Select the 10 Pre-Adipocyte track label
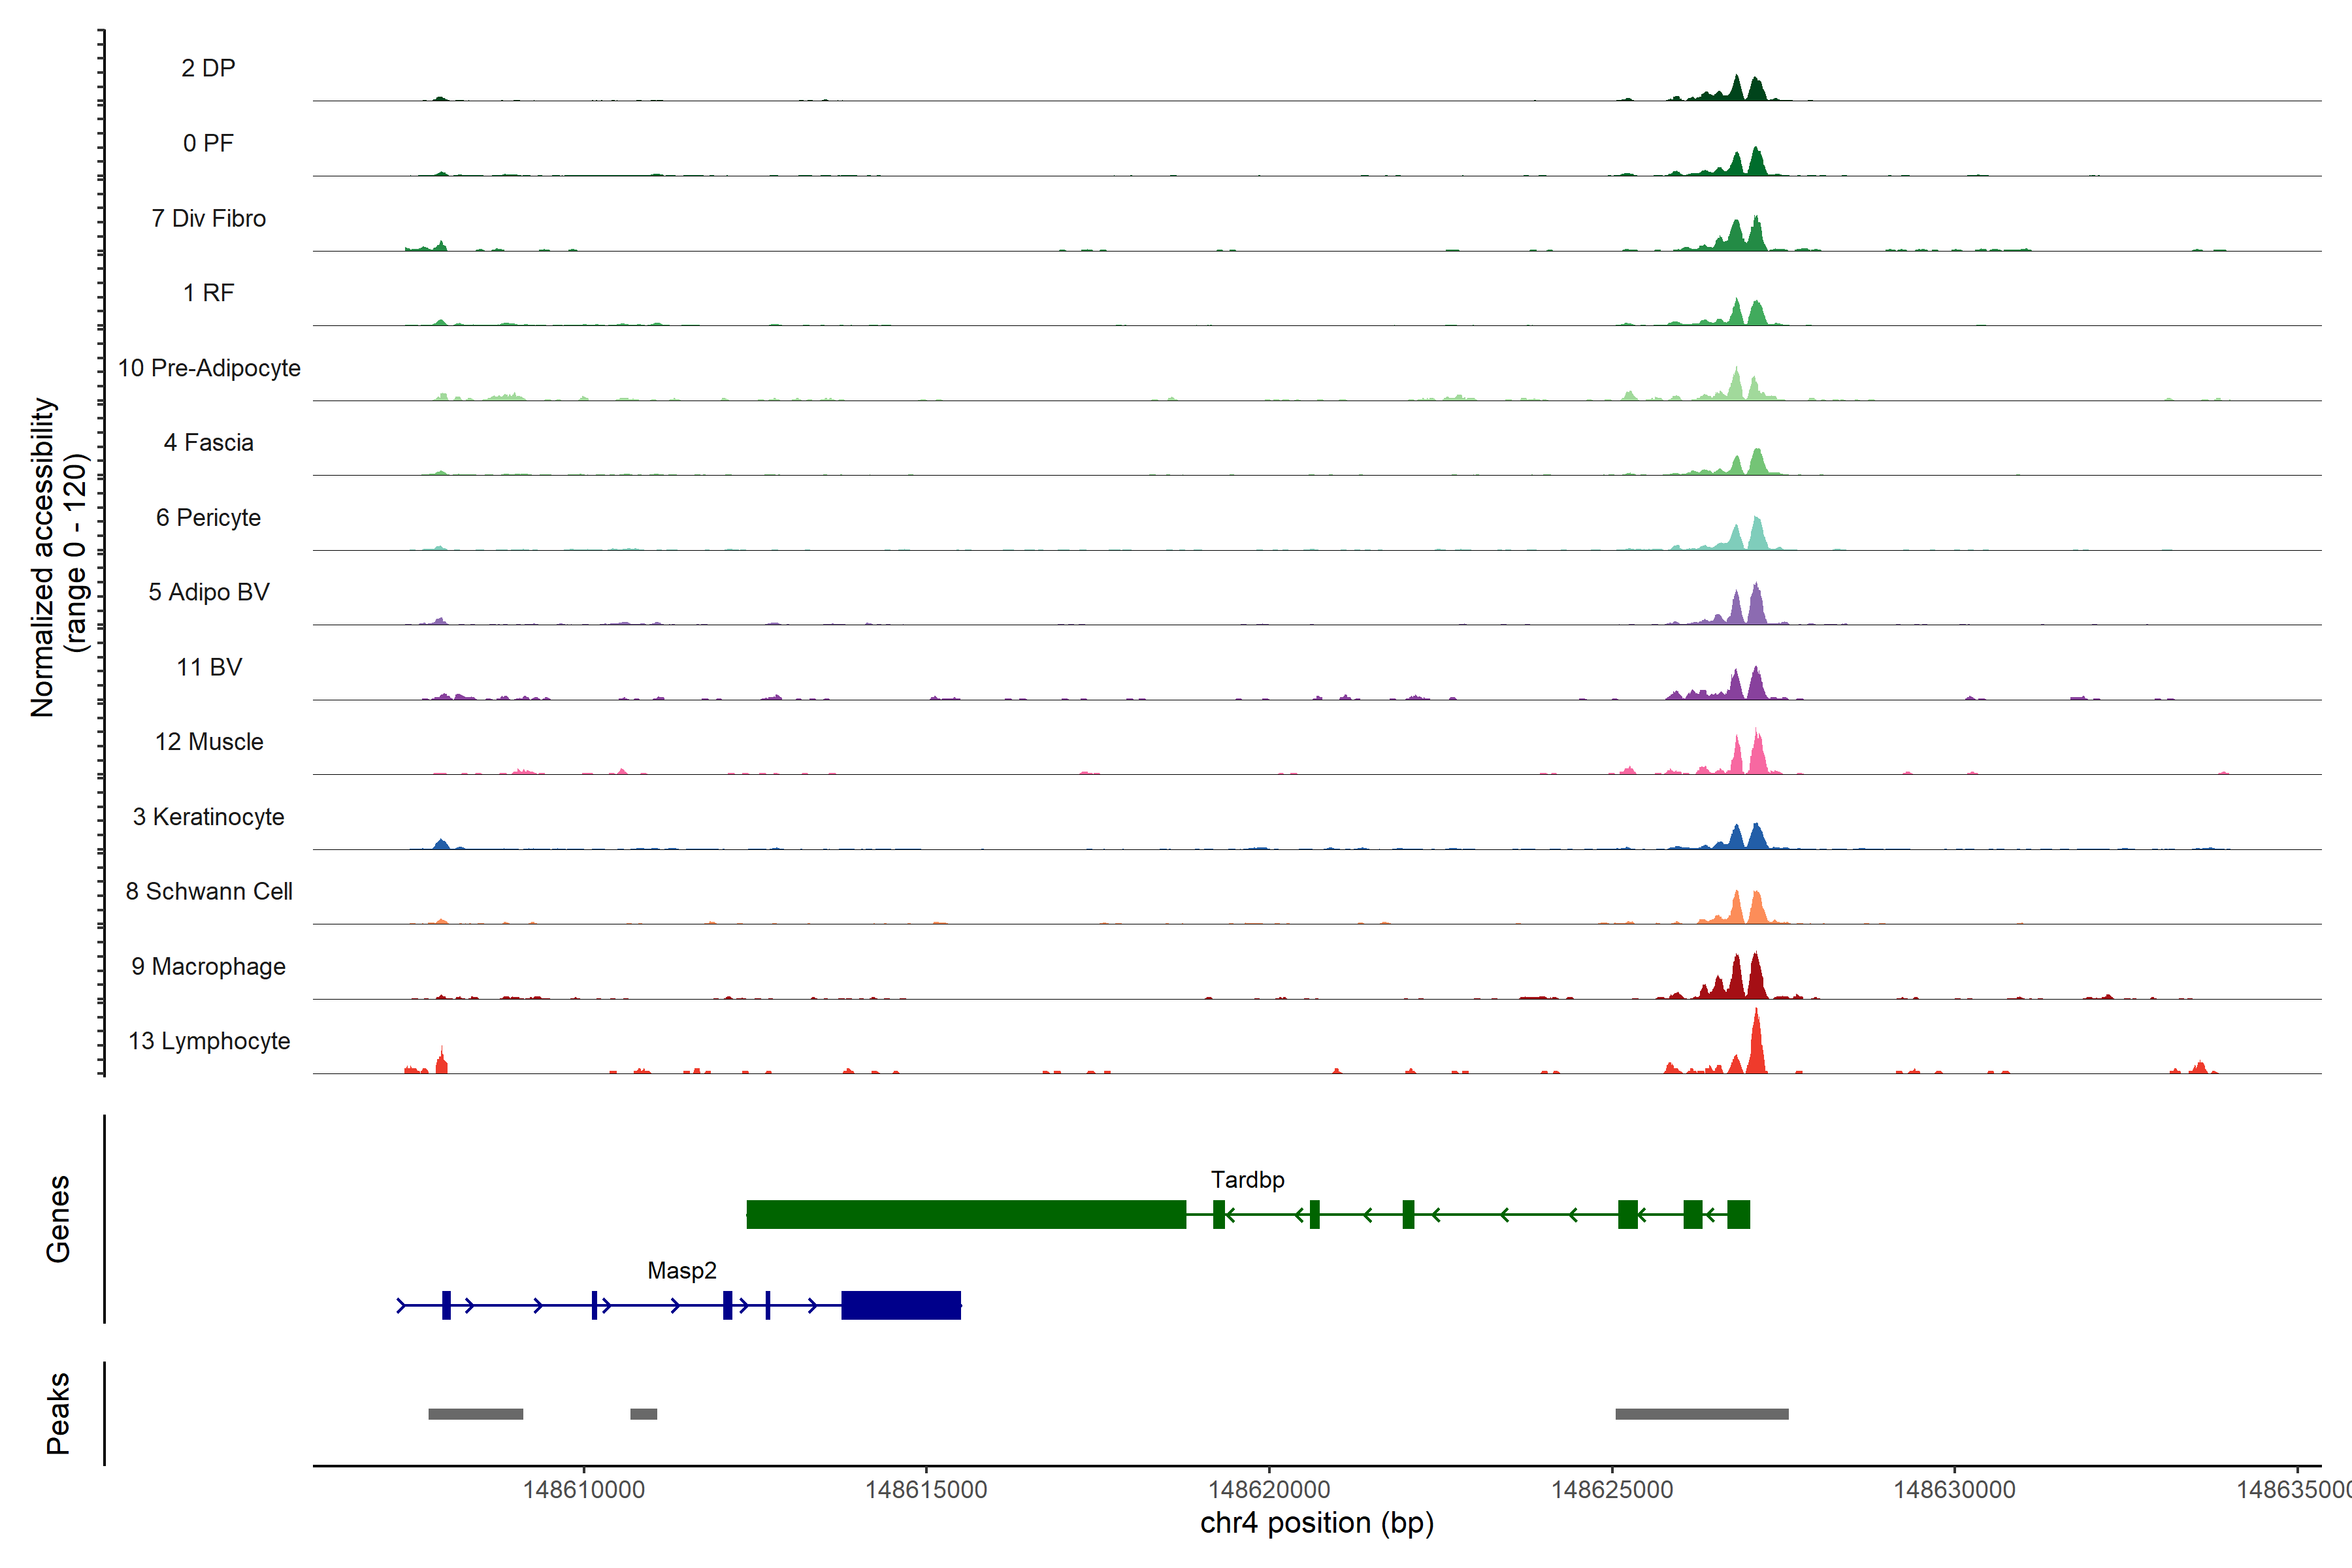The image size is (2352, 1568). [x=209, y=368]
